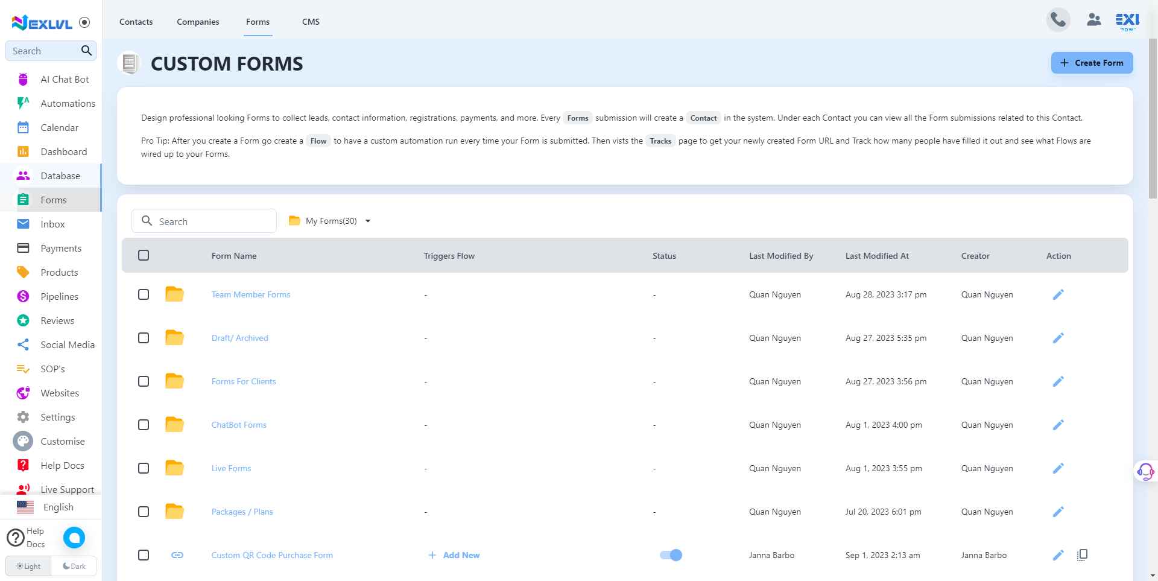Screen dimensions: 1158x581
Task: Click the NEXLVL logo
Action: [42, 23]
